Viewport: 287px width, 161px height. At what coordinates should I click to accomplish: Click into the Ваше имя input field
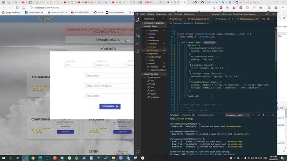[109, 76]
